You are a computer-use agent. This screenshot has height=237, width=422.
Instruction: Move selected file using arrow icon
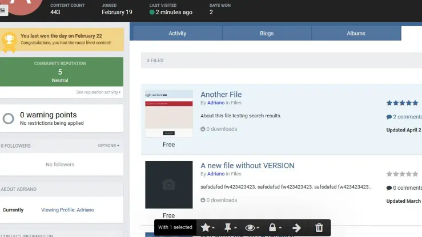296,227
